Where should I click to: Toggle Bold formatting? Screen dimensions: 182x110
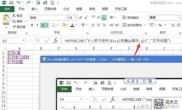32,25
